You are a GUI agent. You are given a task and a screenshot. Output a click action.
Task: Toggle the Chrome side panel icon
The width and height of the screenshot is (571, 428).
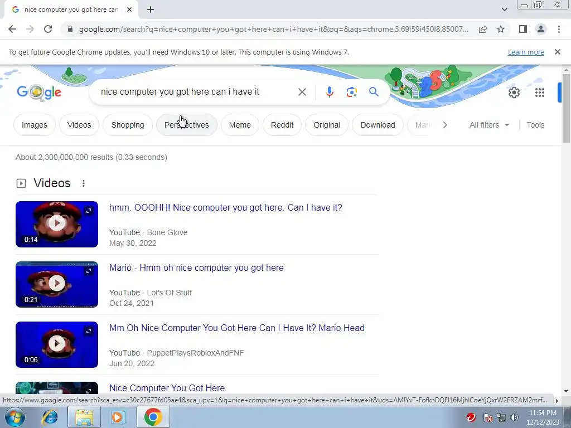pyautogui.click(x=523, y=29)
